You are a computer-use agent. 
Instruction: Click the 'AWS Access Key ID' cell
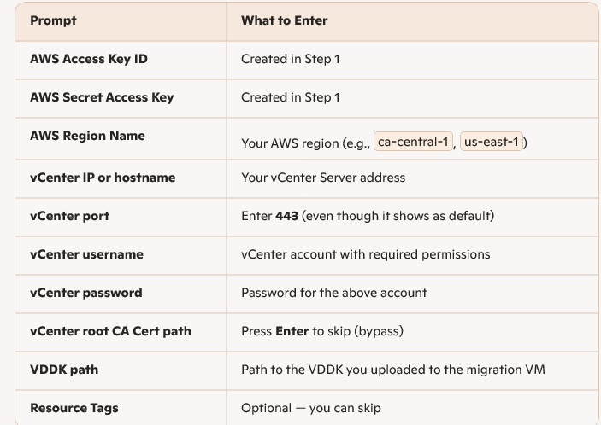coord(85,59)
